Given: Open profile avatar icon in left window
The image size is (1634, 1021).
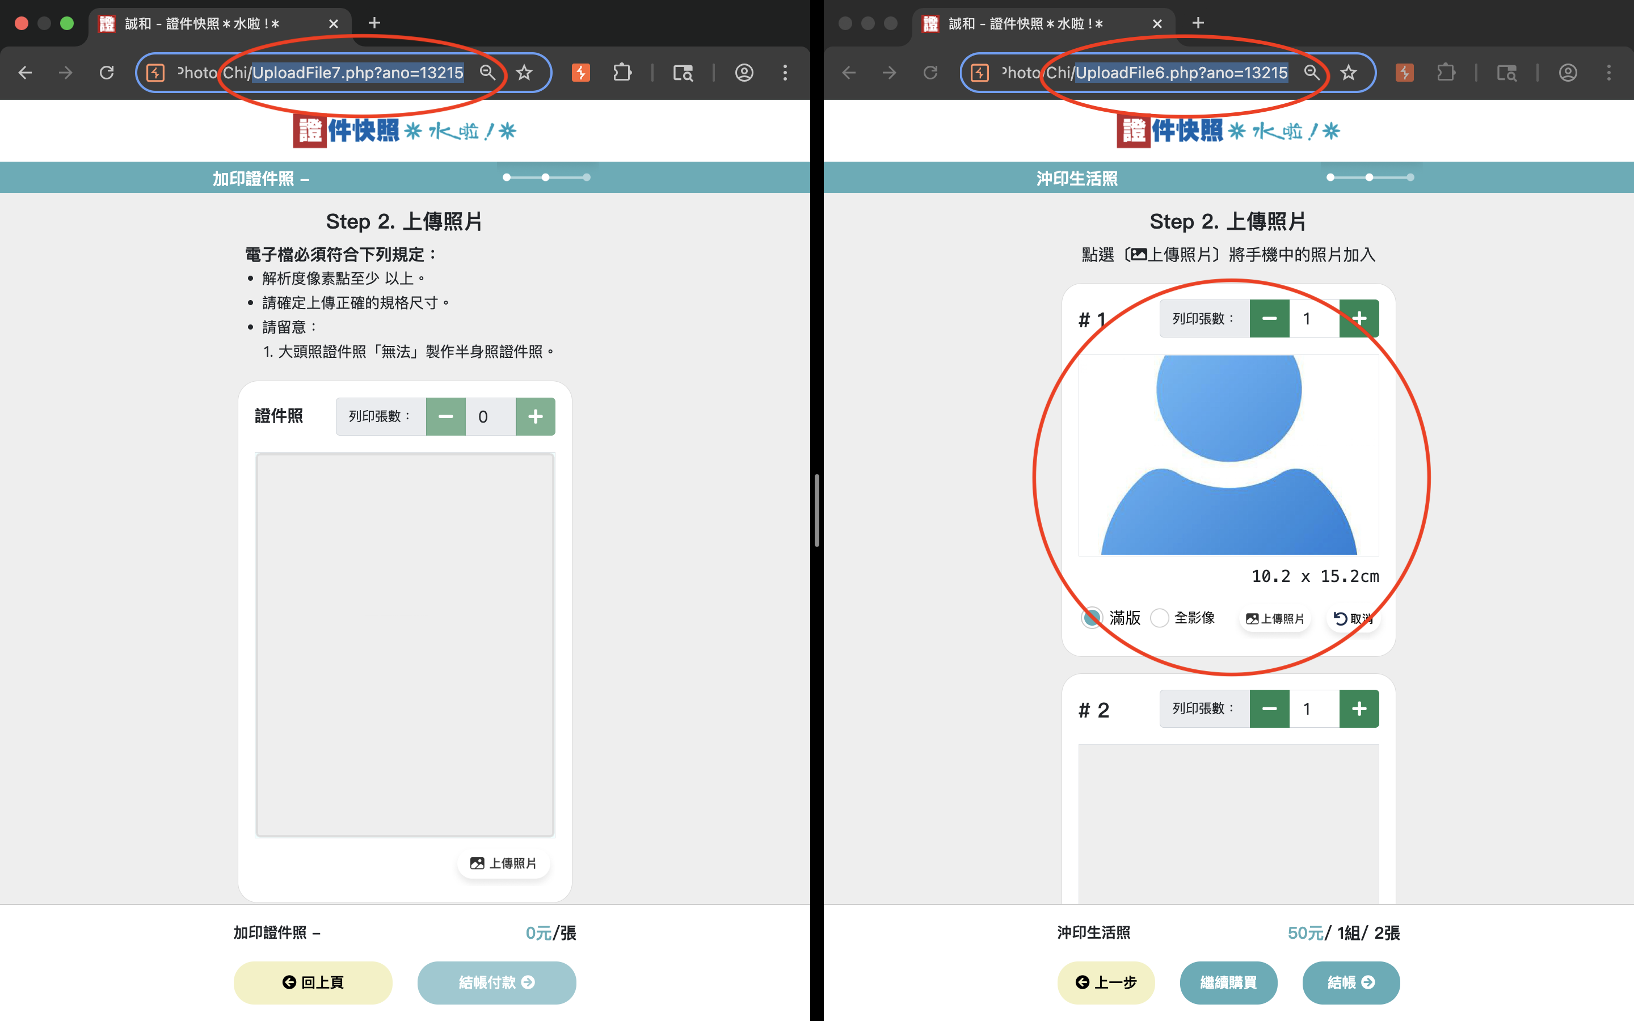Looking at the screenshot, I should (x=744, y=72).
